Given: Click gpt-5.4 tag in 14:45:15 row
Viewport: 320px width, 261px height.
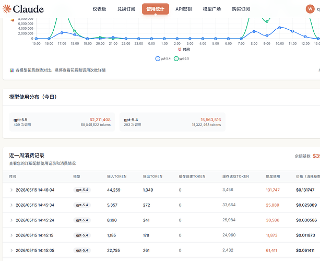Looking at the screenshot, I should click(x=82, y=235).
